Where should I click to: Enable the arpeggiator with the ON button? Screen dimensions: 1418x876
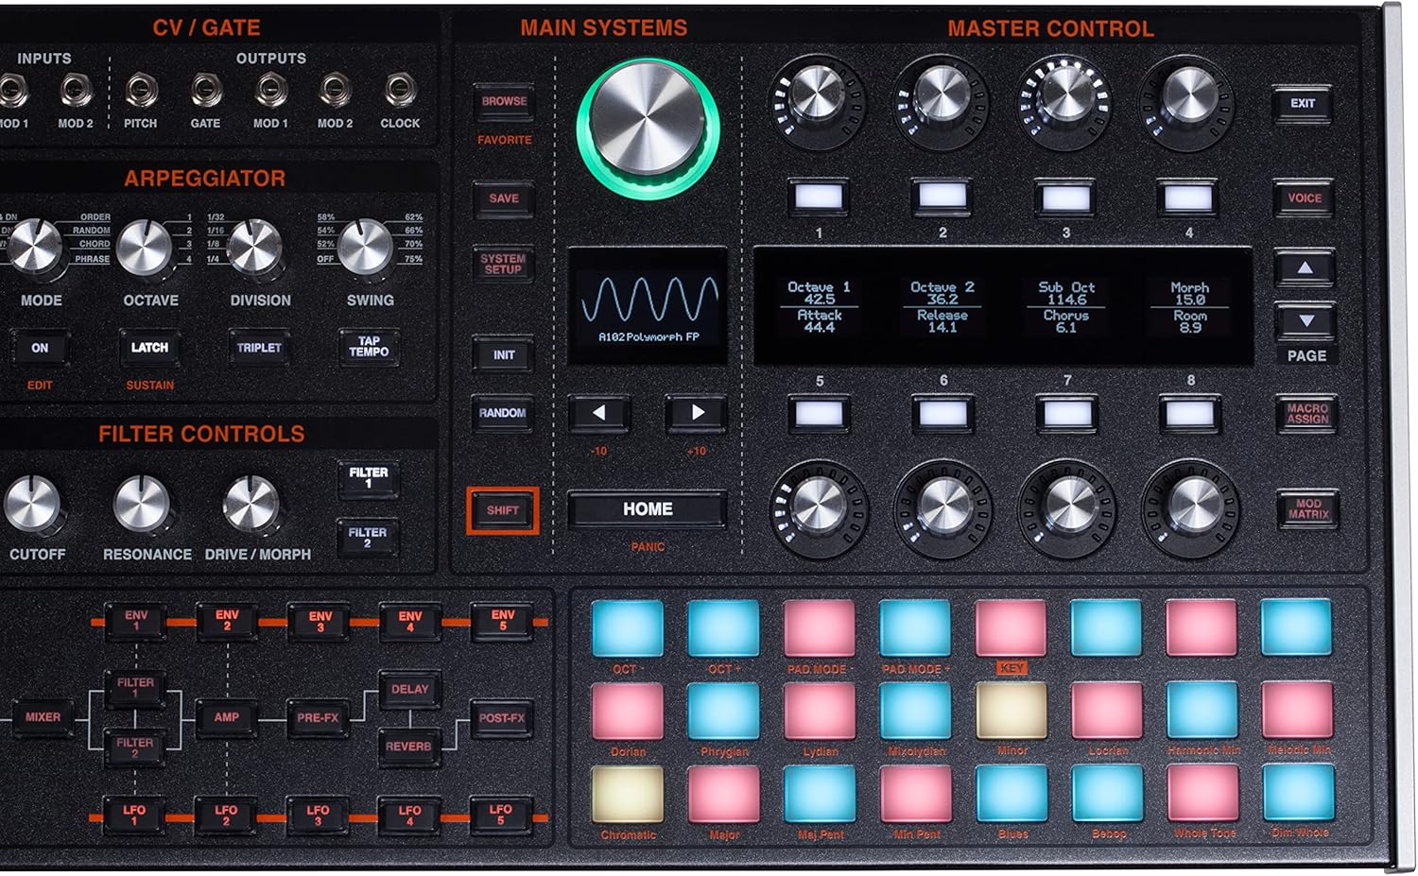point(40,348)
